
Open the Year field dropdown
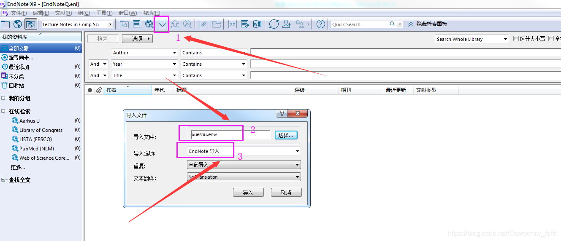pos(144,64)
